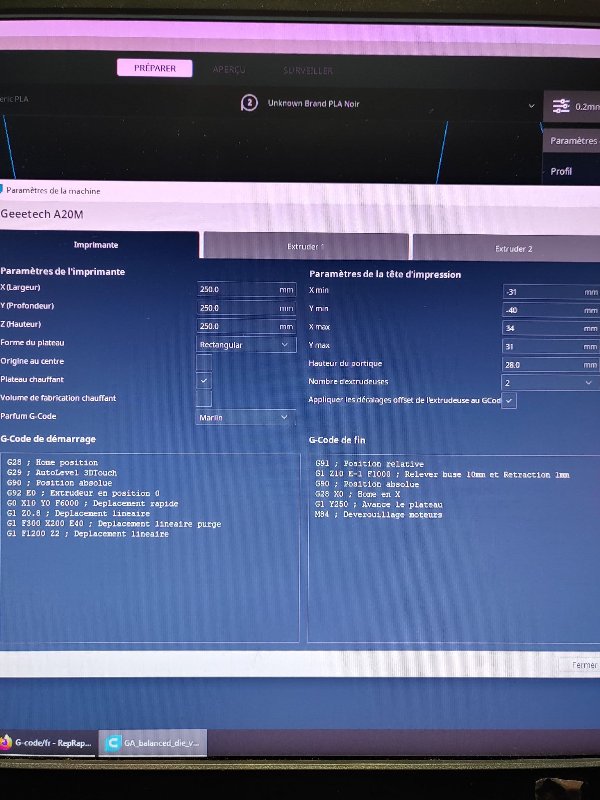Click the Z (Hauteur) input field

click(x=246, y=326)
